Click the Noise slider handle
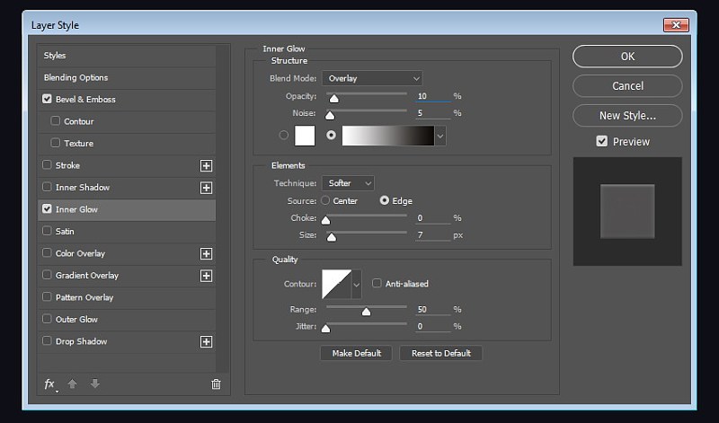Viewport: 719px width, 423px height. pyautogui.click(x=330, y=116)
